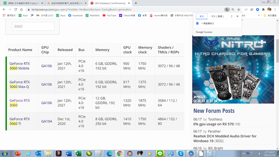The width and height of the screenshot is (279, 157).
Task: Click the zoom magnifier icon in address bar
Action: point(233,9)
